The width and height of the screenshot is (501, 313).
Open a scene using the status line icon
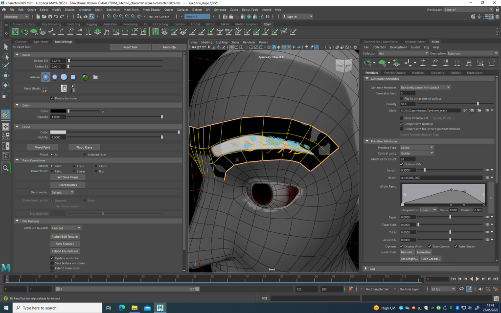44,17
